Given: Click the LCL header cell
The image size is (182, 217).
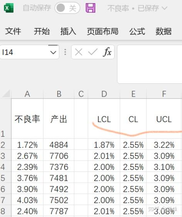Looking at the screenshot, I should 104,119.
